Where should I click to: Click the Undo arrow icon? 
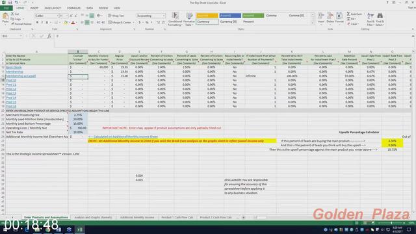[16, 3]
